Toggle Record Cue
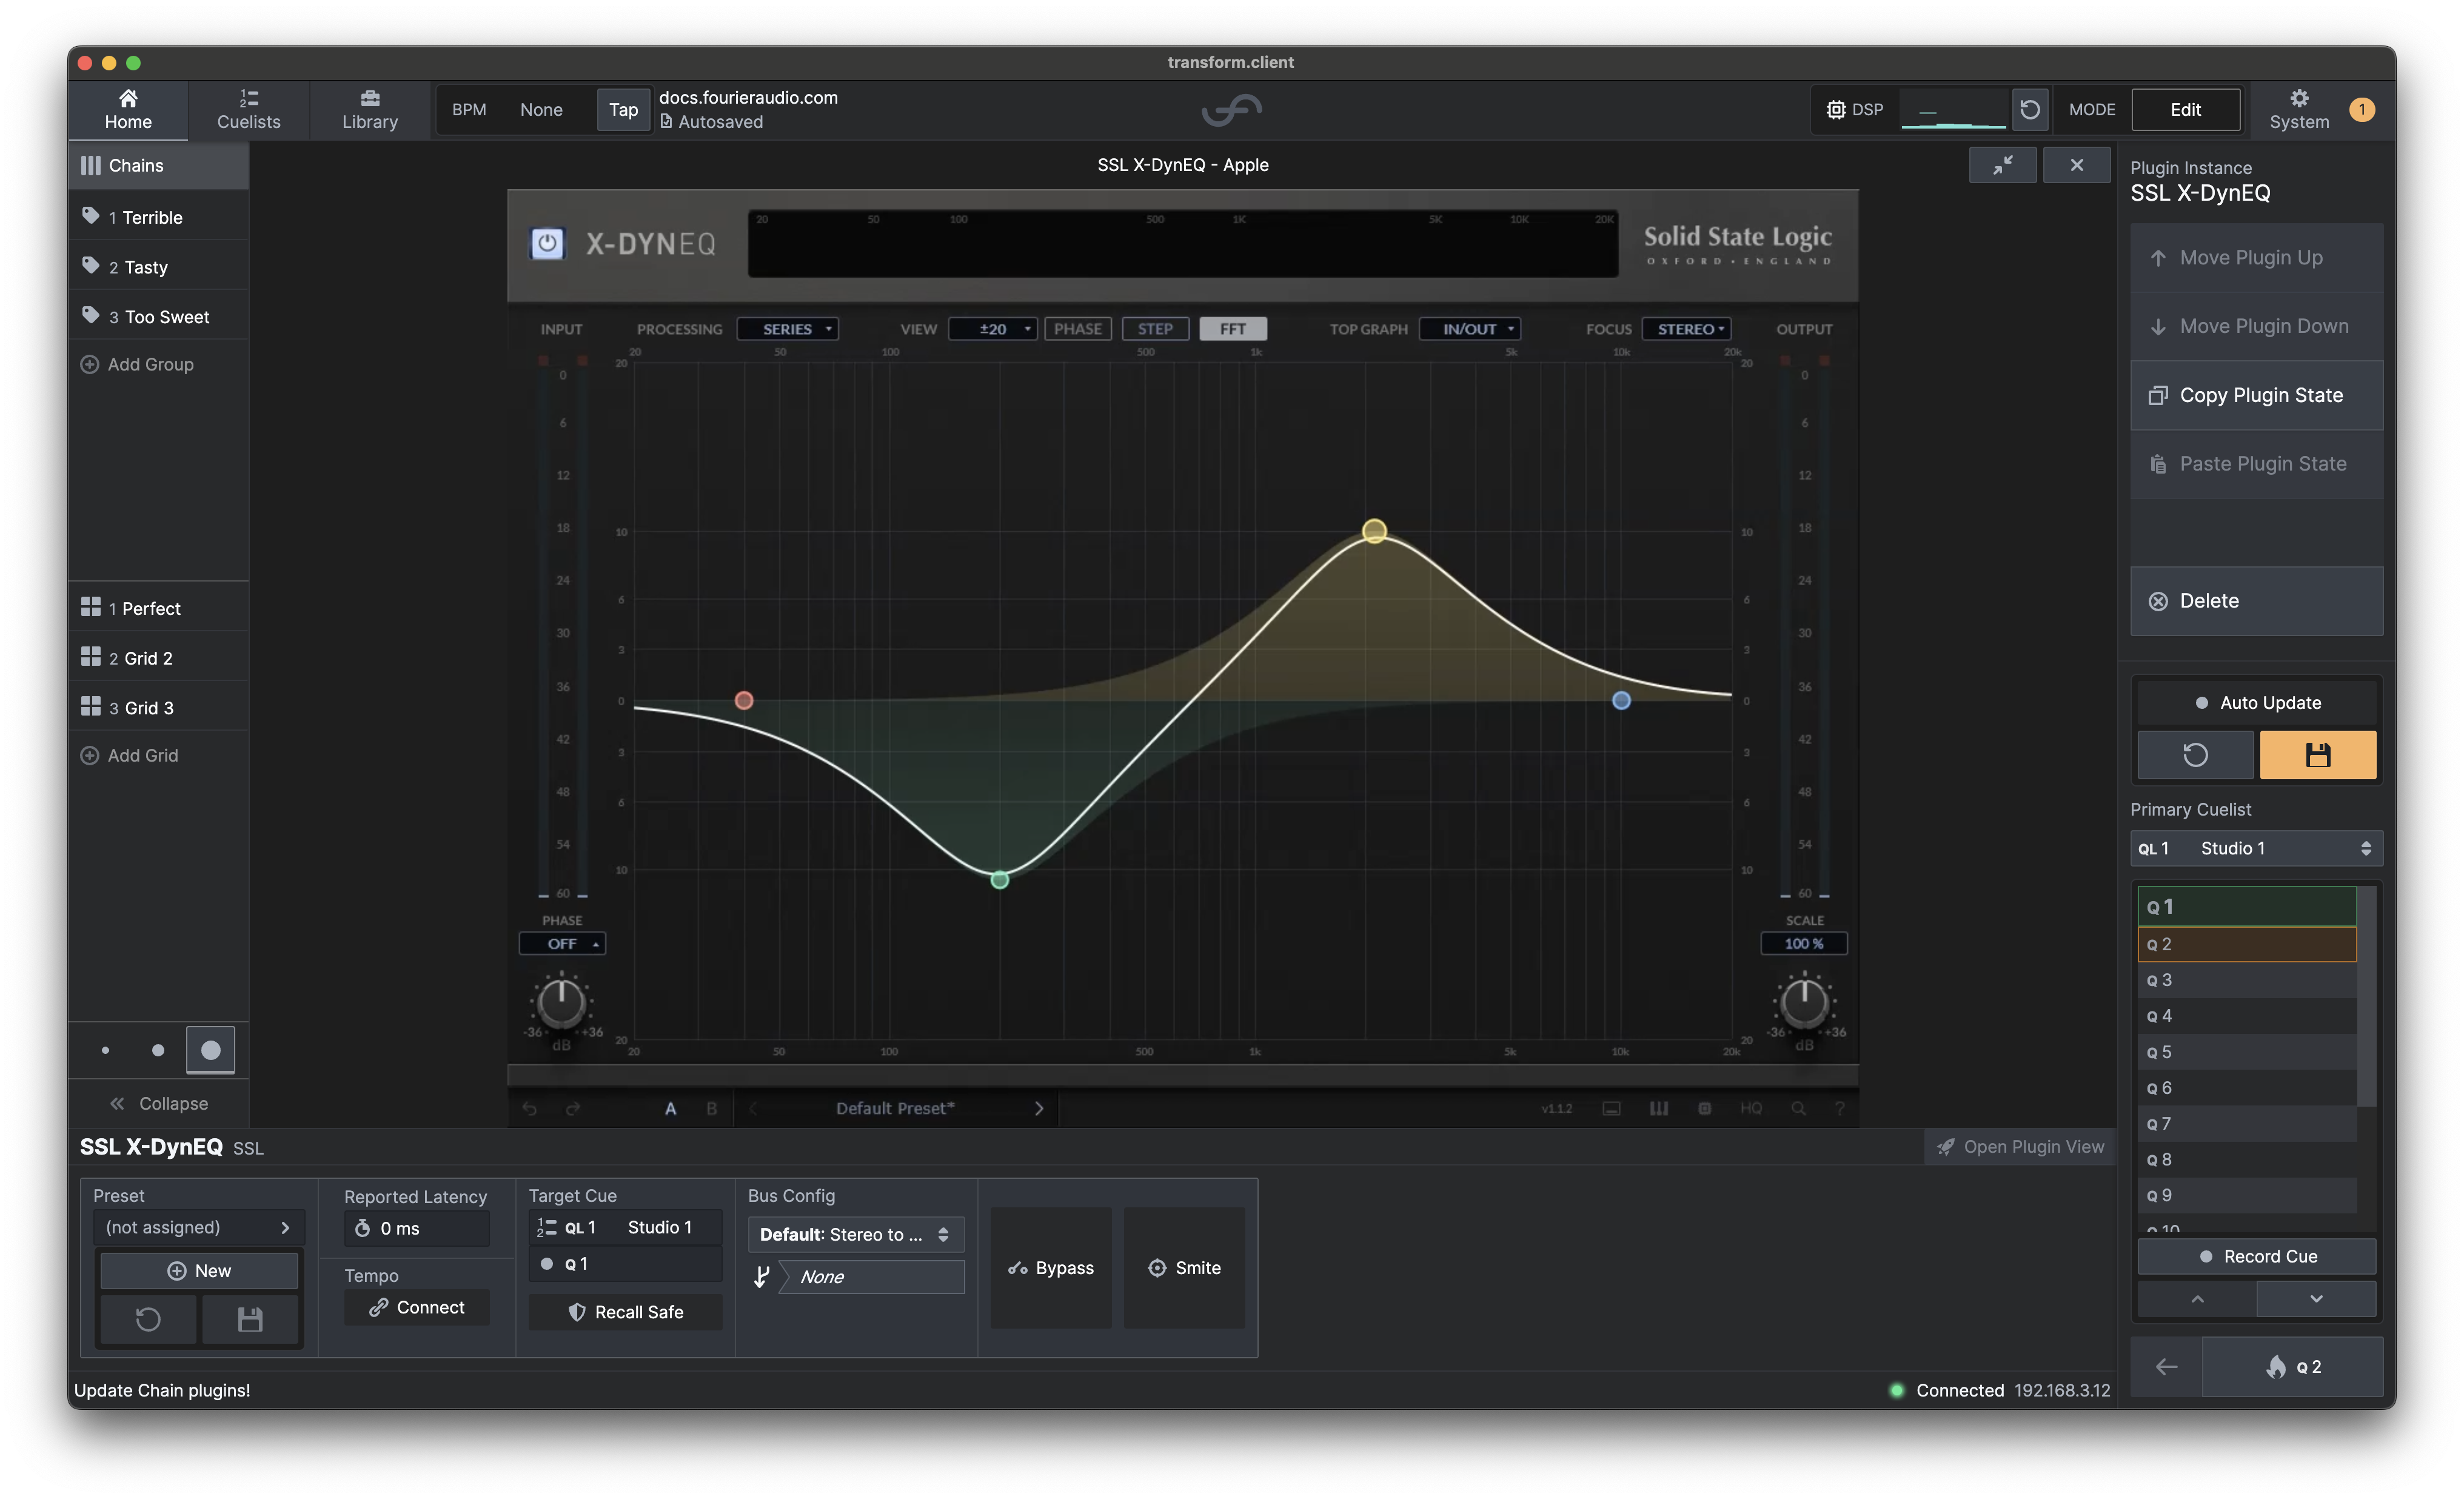The height and width of the screenshot is (1499, 2464). click(x=2257, y=1256)
